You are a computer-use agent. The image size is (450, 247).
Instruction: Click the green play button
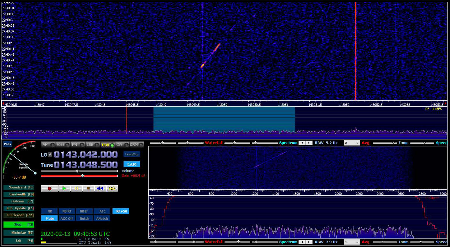coord(64,188)
